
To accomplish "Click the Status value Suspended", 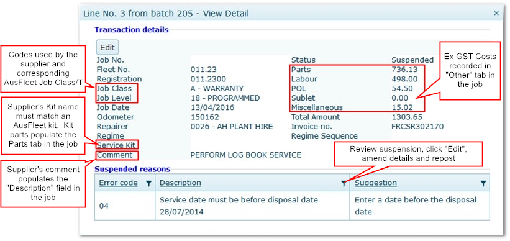I will [412, 60].
